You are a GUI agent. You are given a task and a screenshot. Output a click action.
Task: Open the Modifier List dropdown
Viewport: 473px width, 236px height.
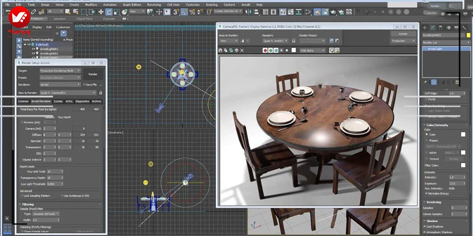click(x=446, y=42)
